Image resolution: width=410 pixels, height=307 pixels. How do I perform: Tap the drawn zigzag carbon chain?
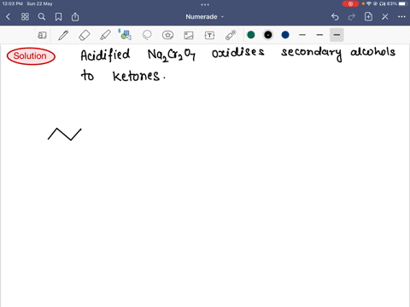point(65,134)
